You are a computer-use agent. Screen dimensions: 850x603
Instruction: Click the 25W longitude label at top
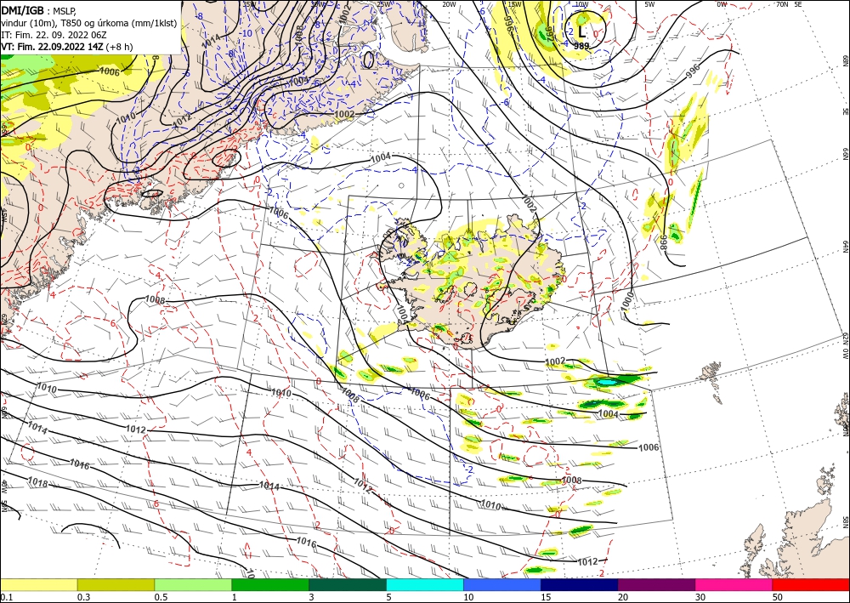click(x=383, y=4)
